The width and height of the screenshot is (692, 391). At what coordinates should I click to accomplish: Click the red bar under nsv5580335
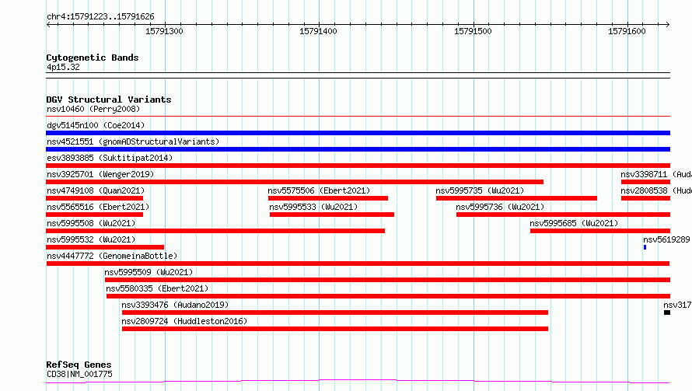(x=388, y=296)
